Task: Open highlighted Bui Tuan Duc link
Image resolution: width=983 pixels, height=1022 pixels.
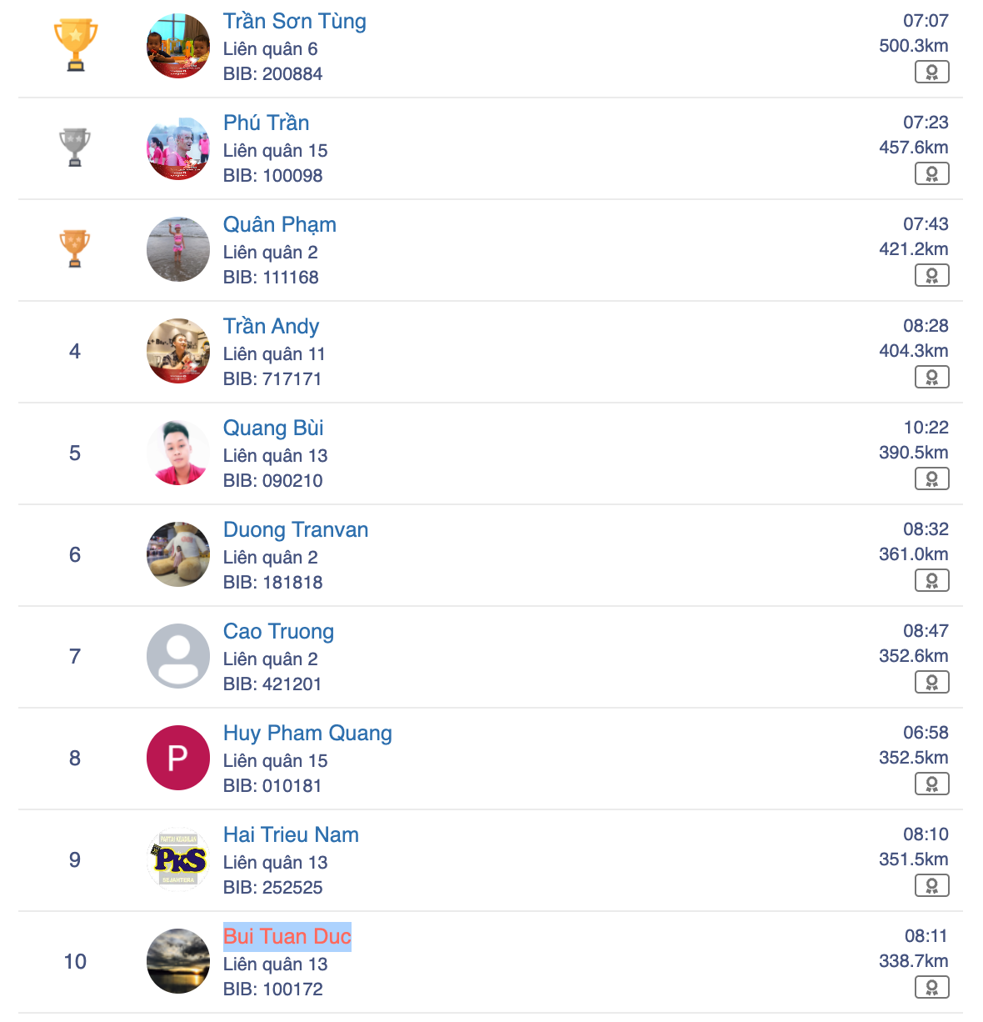Action: (x=287, y=937)
